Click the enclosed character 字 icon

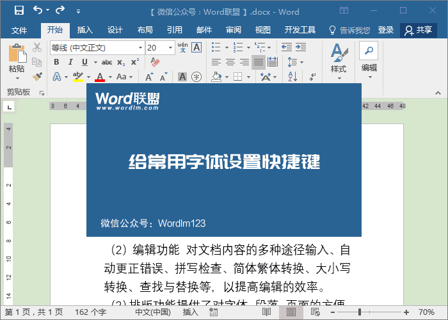point(196,77)
